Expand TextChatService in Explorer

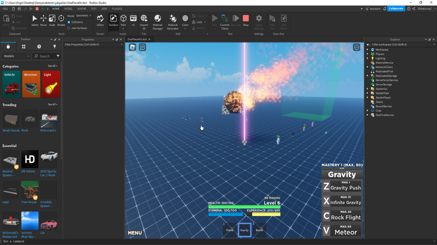(367, 115)
